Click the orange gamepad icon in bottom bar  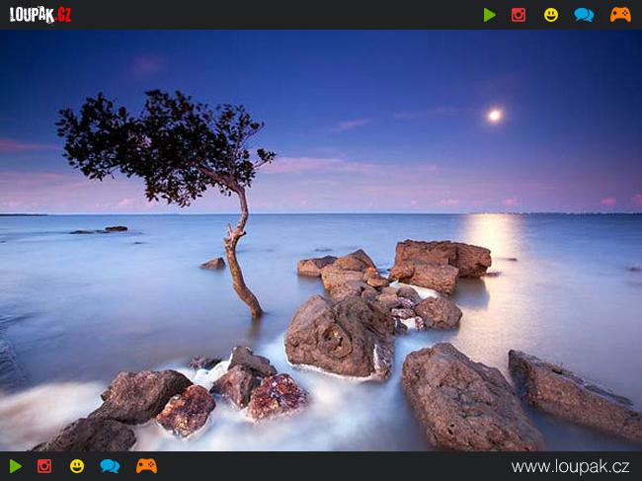[146, 466]
